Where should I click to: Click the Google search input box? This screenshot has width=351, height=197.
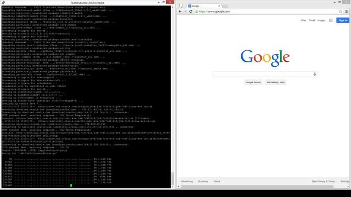[265, 74]
